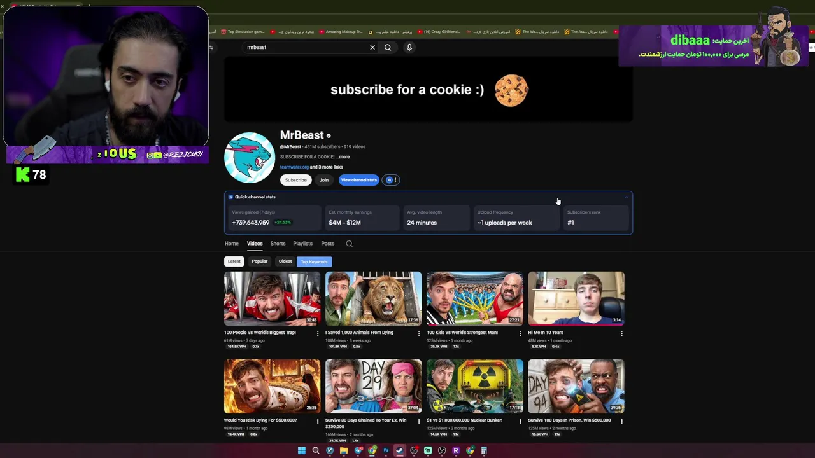Screen dimensions: 815x458
Task: Subscribe to the MrBeast channel
Action: tap(295, 180)
